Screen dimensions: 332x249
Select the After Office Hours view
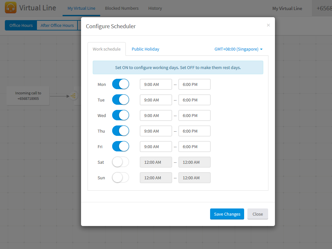pos(57,25)
